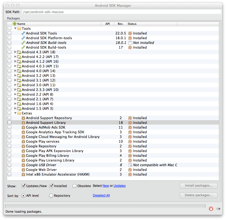The width and height of the screenshot is (226, 220).
Task: Check the Android SDK Tools checkbox
Action: click(9, 33)
